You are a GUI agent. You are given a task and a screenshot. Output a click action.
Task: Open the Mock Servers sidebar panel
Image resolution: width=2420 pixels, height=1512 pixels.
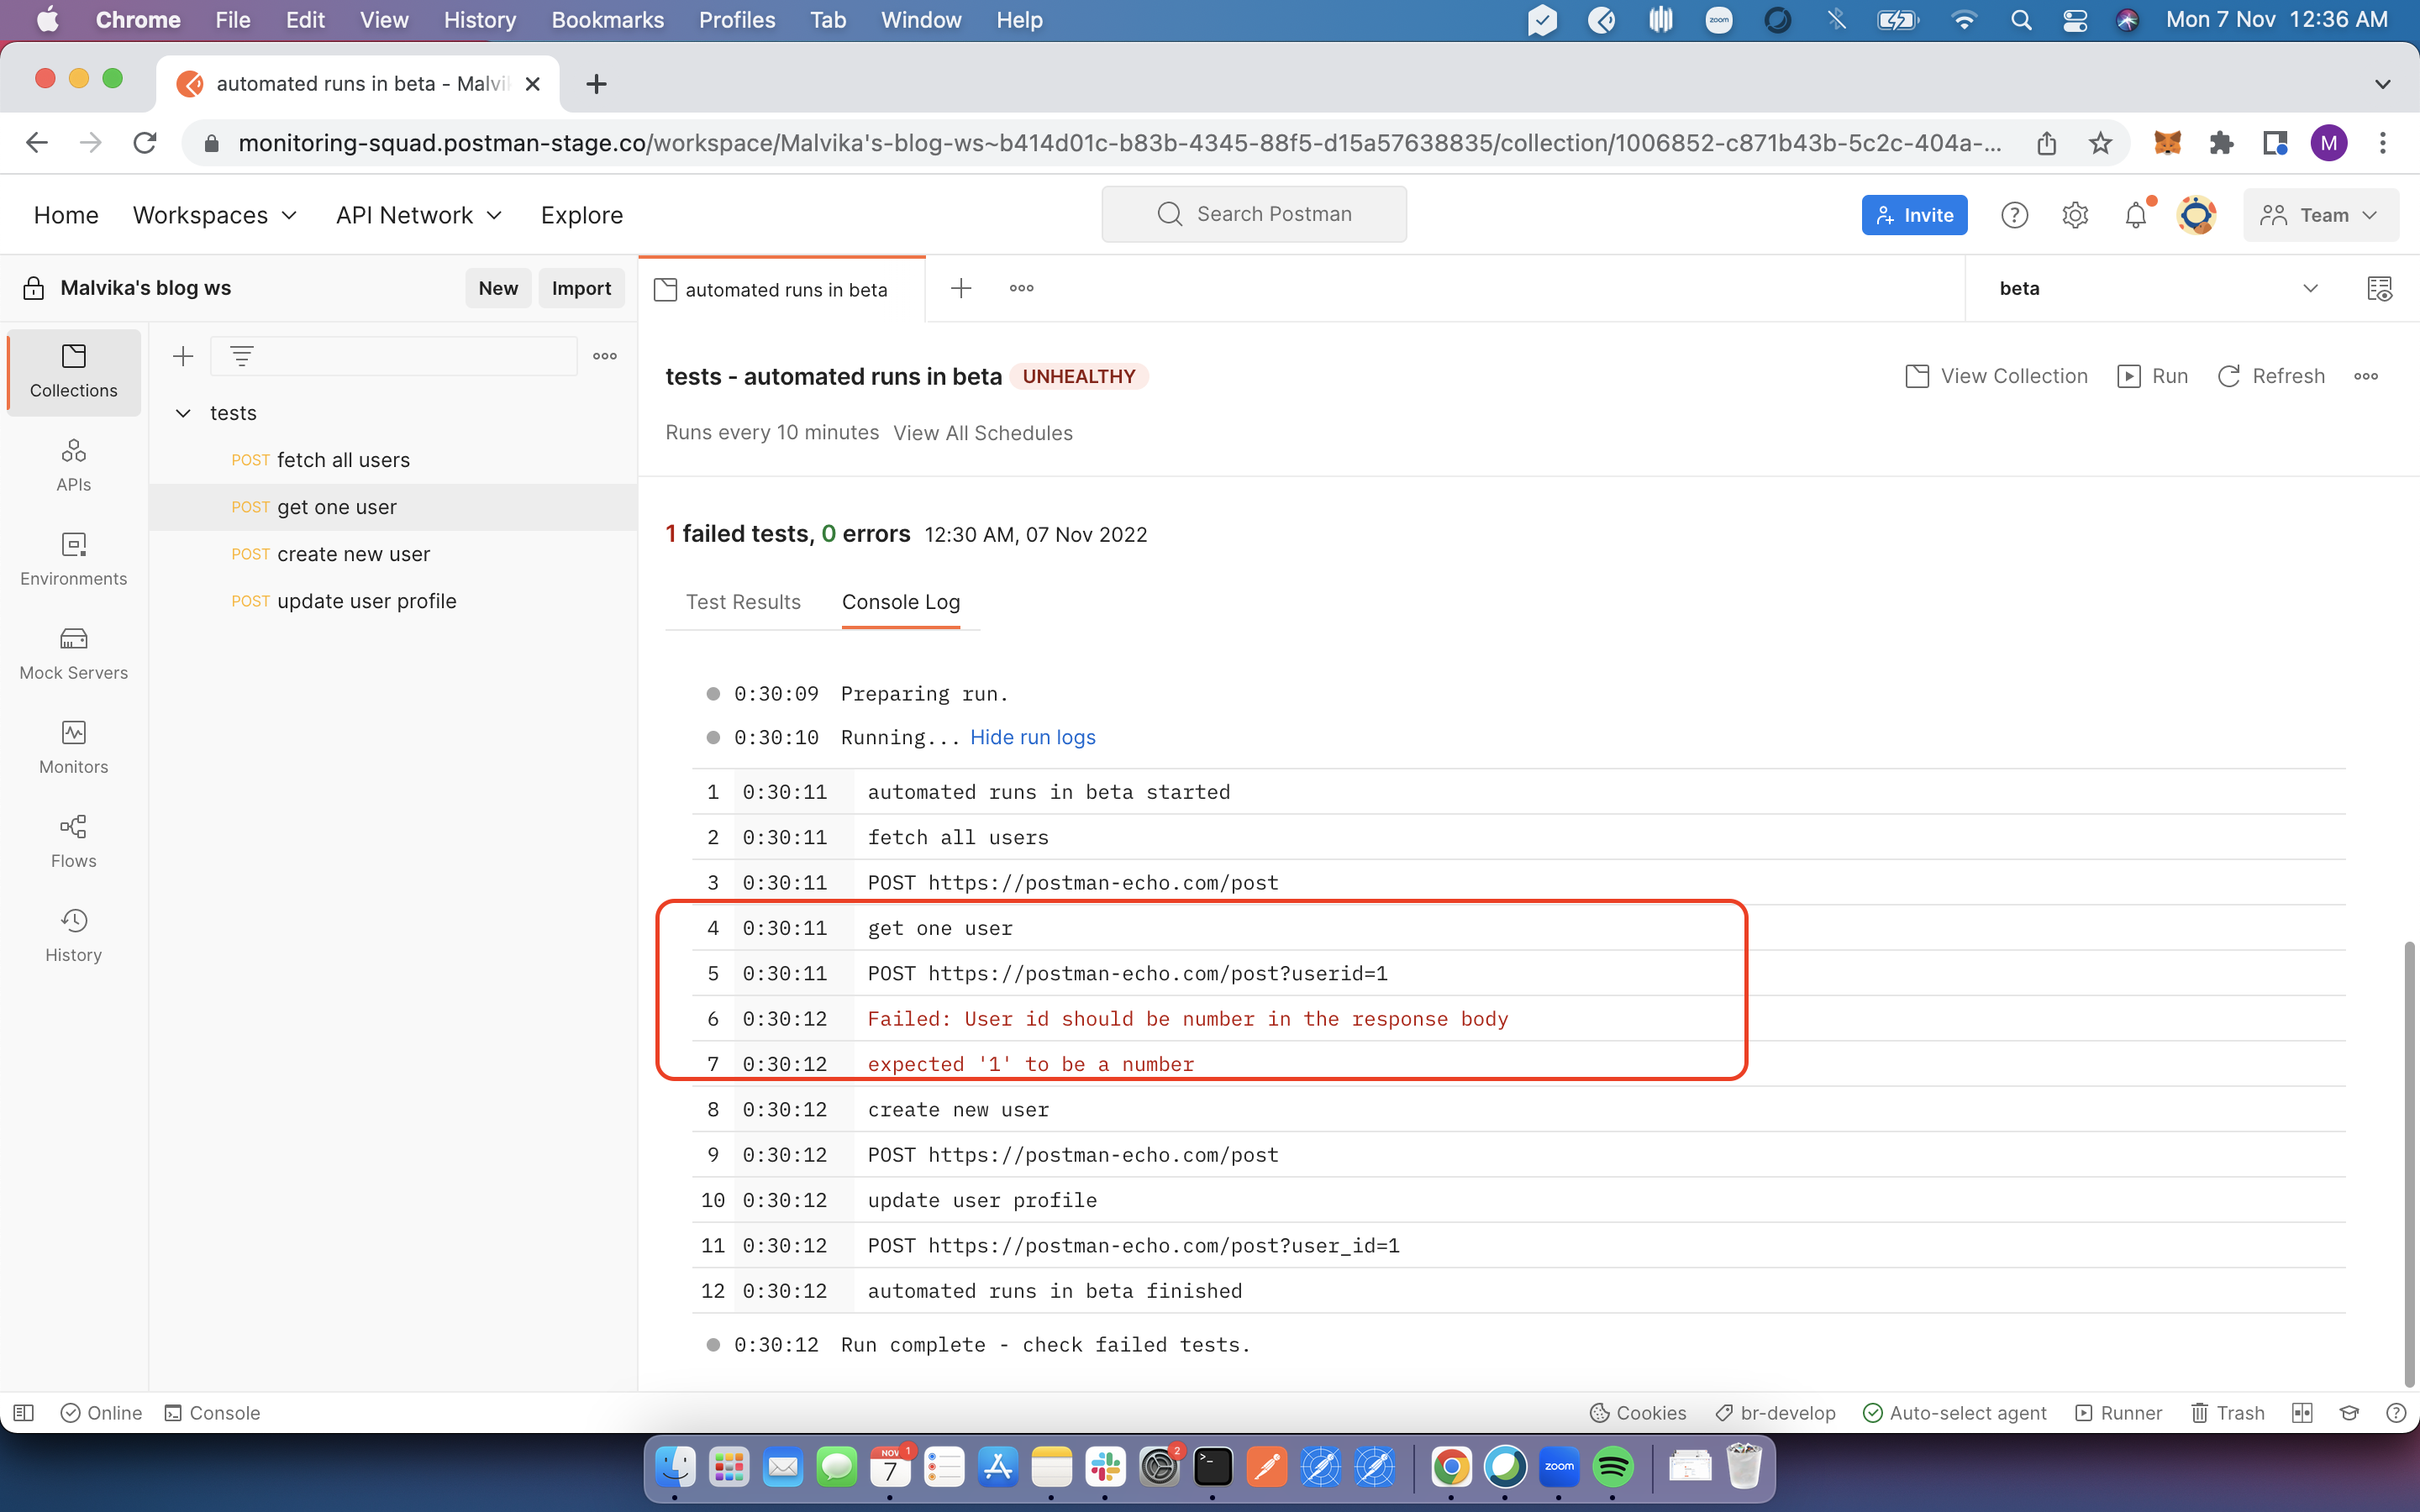click(73, 653)
